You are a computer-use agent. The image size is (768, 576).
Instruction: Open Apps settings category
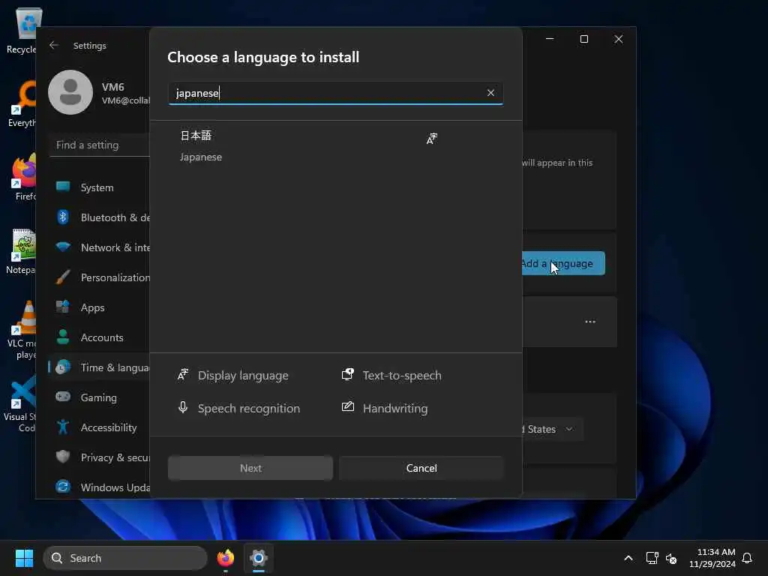tap(100, 307)
